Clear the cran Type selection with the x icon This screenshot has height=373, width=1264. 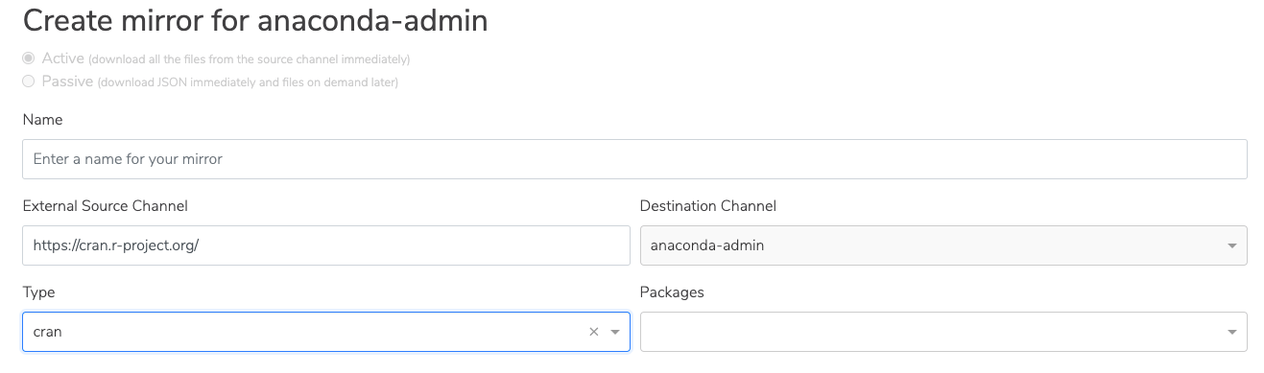pos(593,332)
